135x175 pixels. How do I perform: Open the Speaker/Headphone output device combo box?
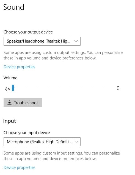[x=42, y=41]
